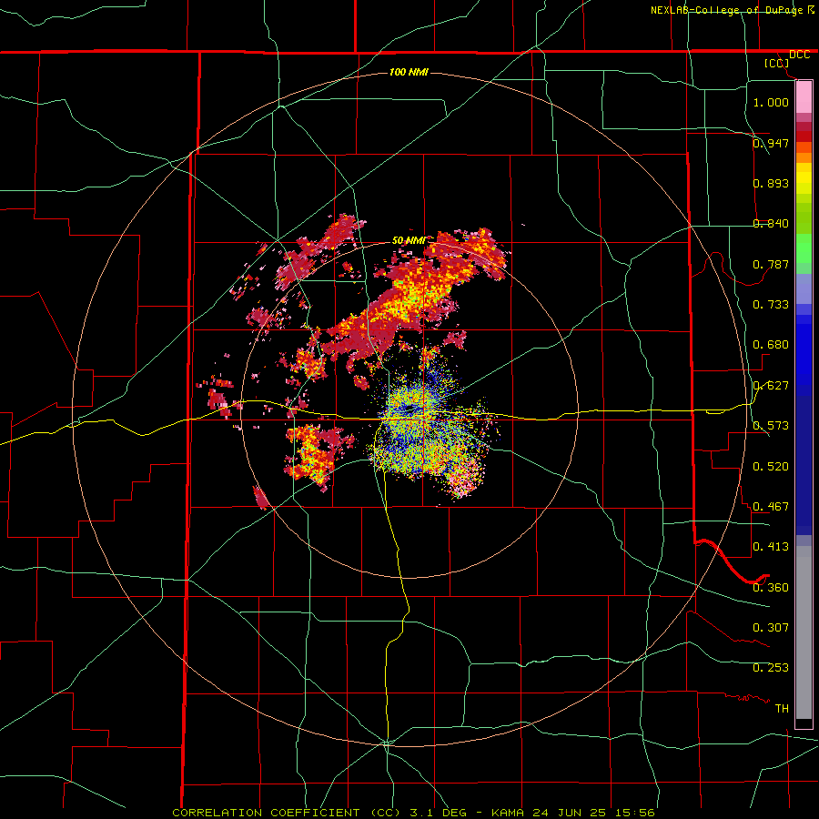Click the NEXLAB-College of DuPage credit text

726,10
